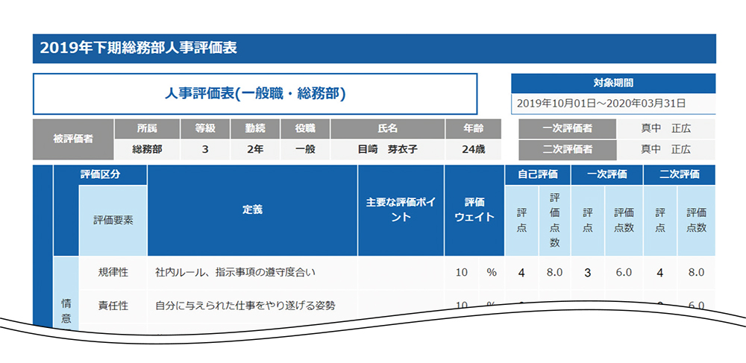The height and width of the screenshot is (363, 746).
Task: Click the employee name 目崎 芽衣子
Action: (x=387, y=149)
